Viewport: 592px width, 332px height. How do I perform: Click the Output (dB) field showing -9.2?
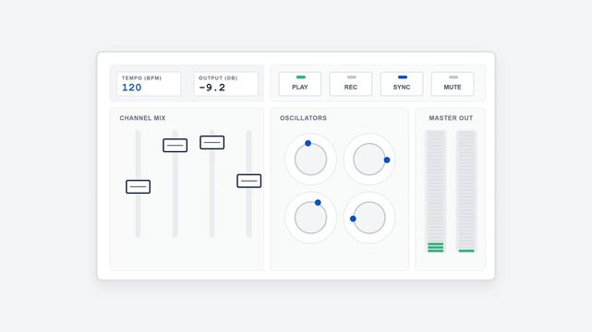[225, 84]
